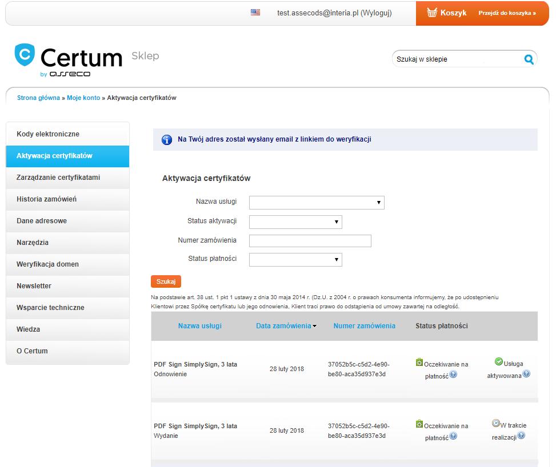Click help icon beside płatność in Wydanie row

453,436
